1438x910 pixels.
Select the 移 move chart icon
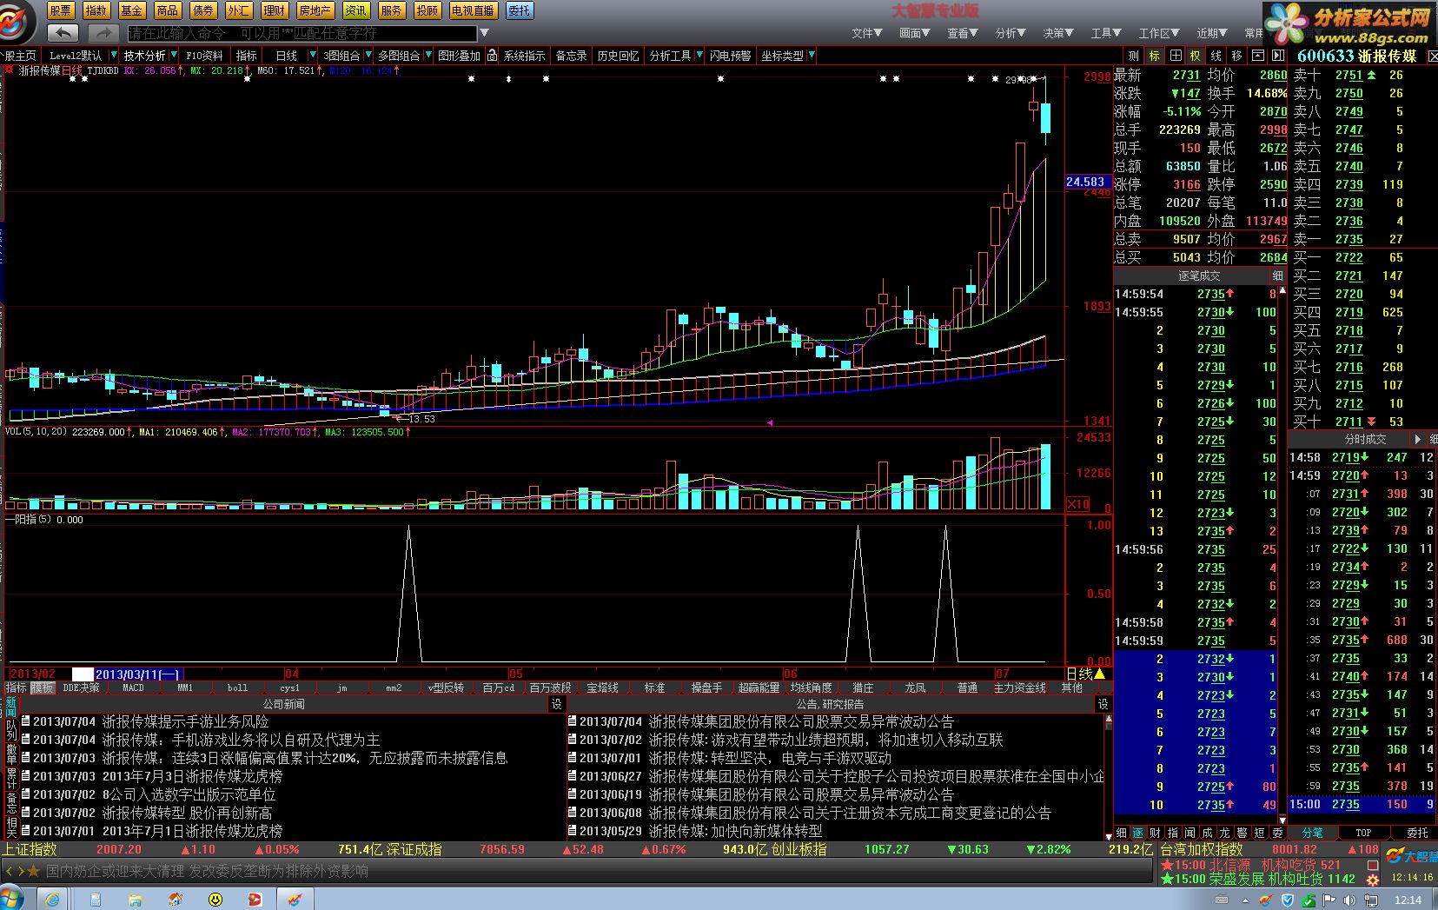(x=1236, y=55)
